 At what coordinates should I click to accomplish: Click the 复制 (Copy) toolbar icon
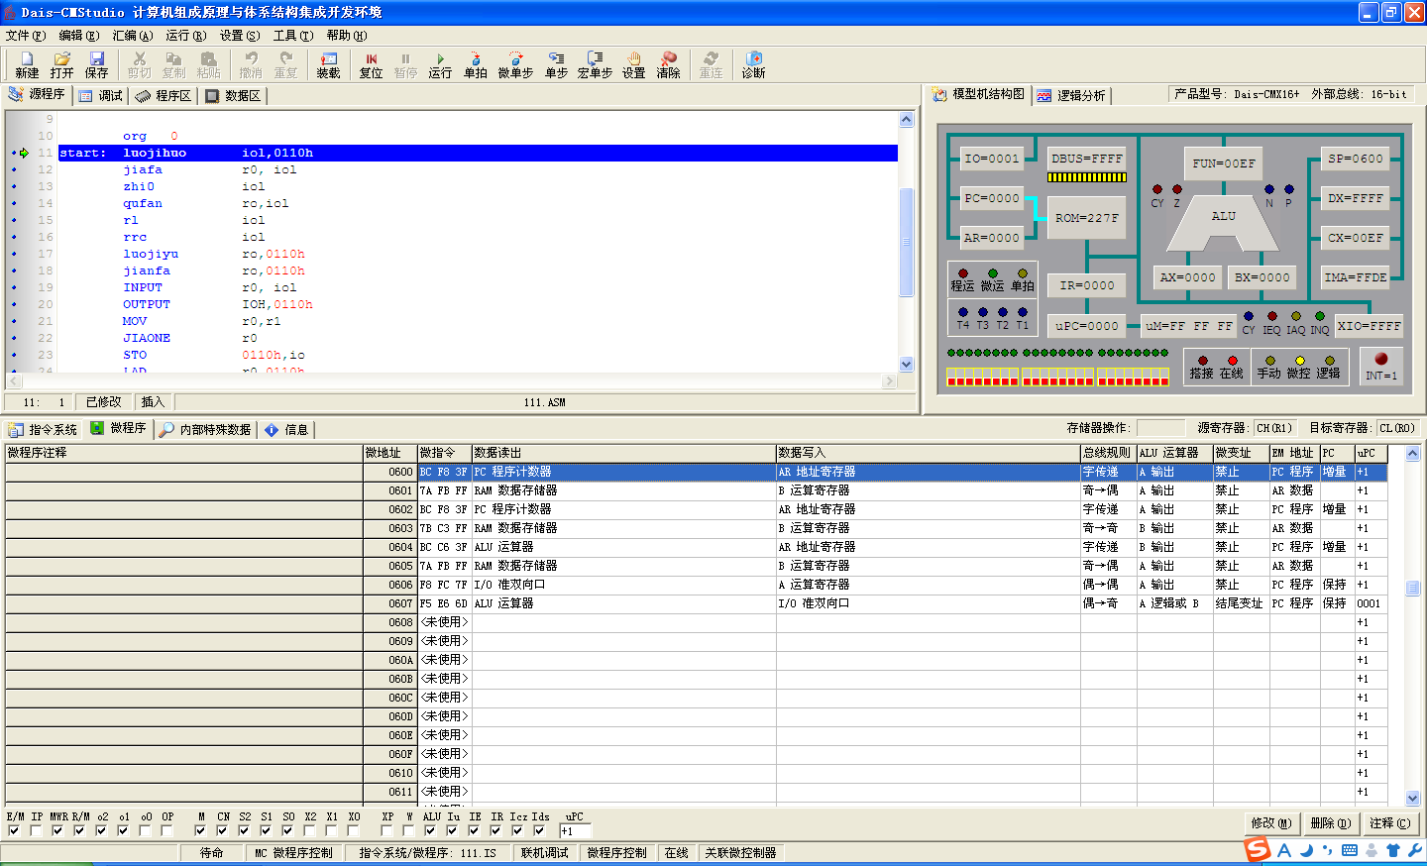pos(173,65)
